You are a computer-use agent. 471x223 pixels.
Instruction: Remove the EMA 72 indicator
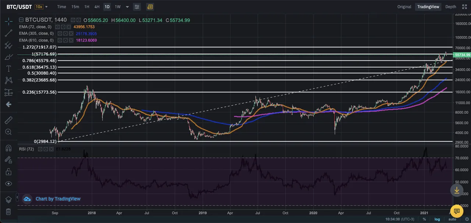tap(68, 27)
